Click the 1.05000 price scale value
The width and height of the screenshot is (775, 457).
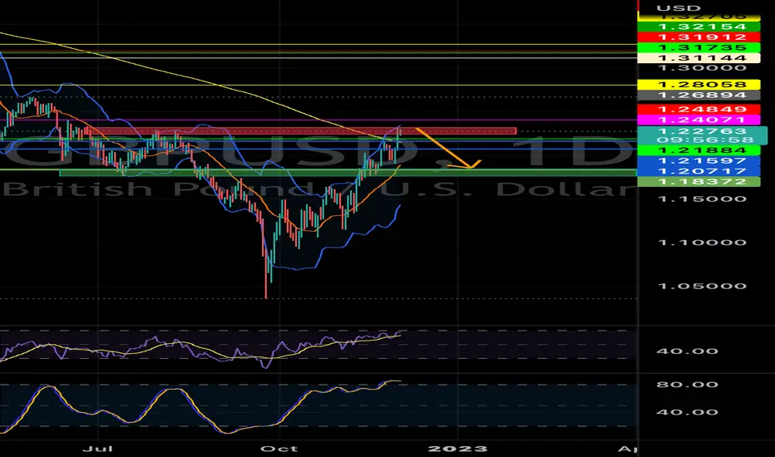702,286
